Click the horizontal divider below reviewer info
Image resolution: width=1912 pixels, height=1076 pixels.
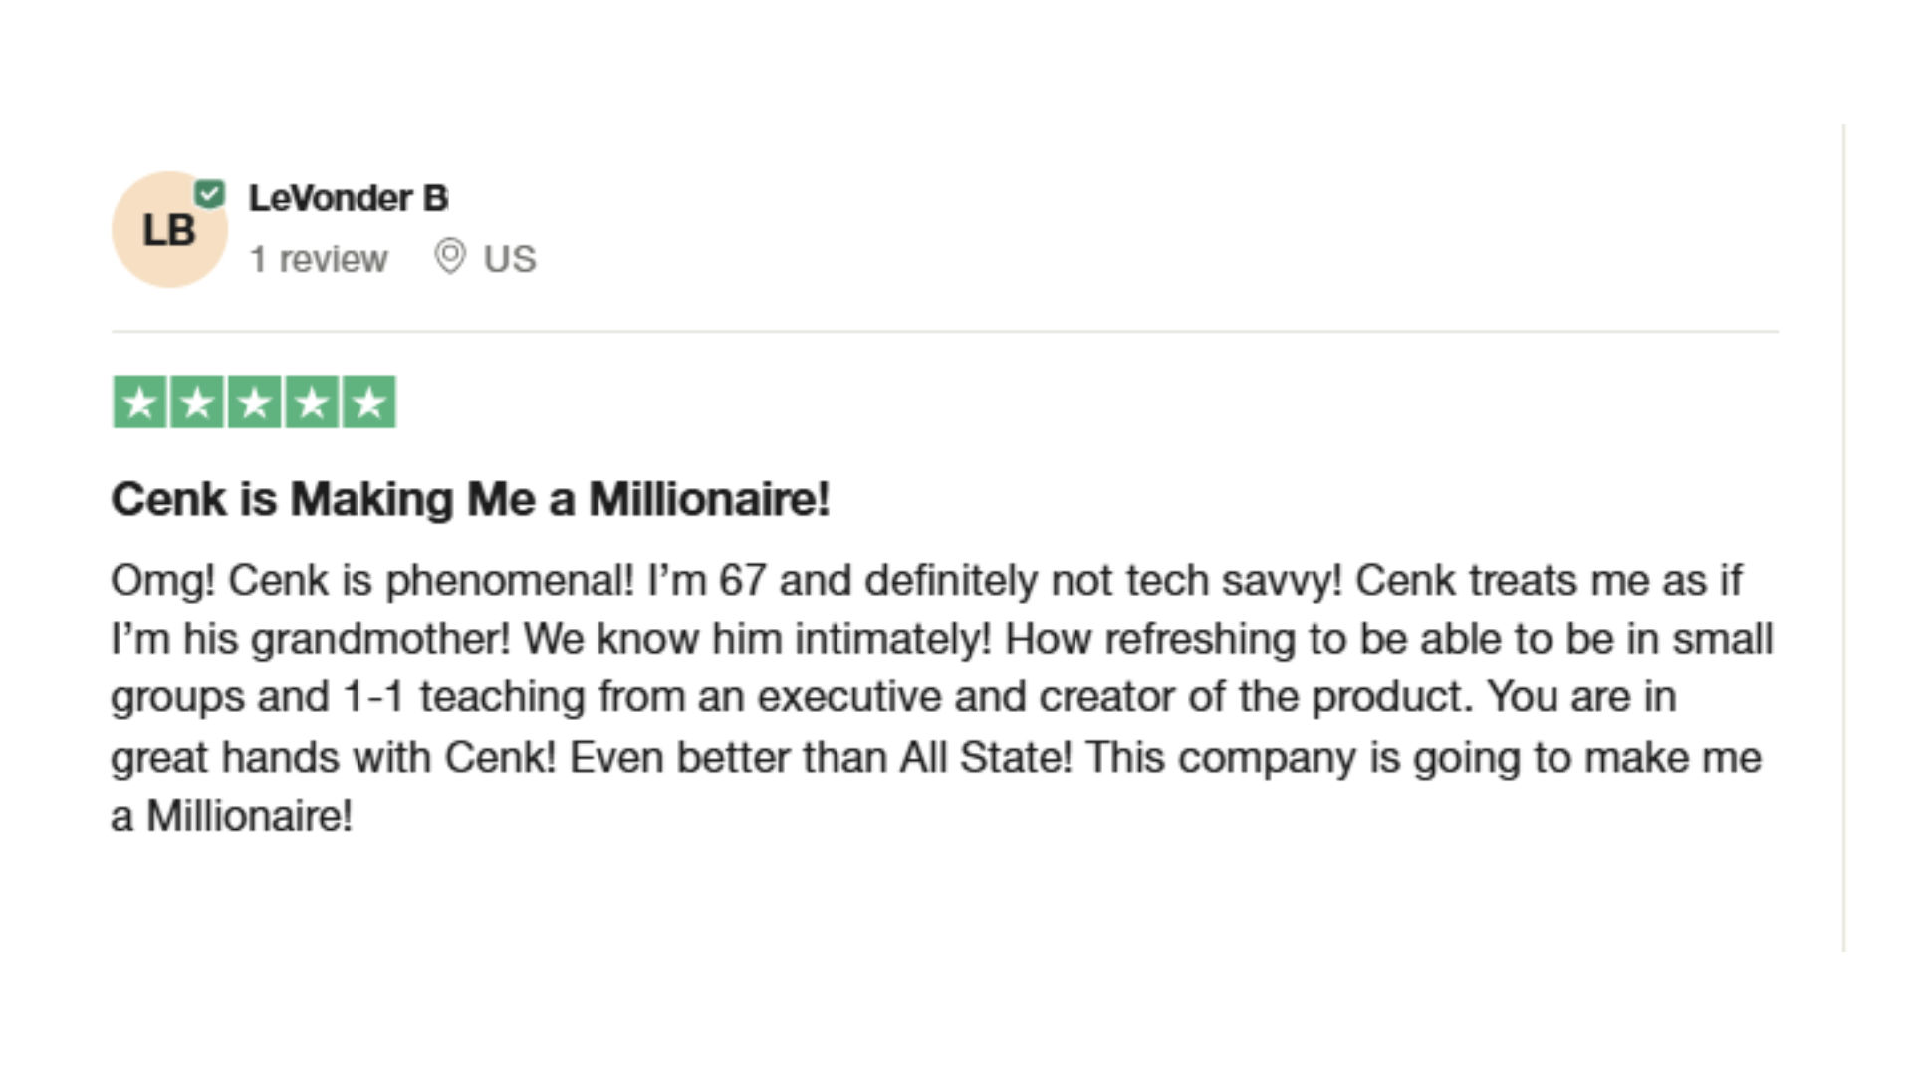[945, 332]
